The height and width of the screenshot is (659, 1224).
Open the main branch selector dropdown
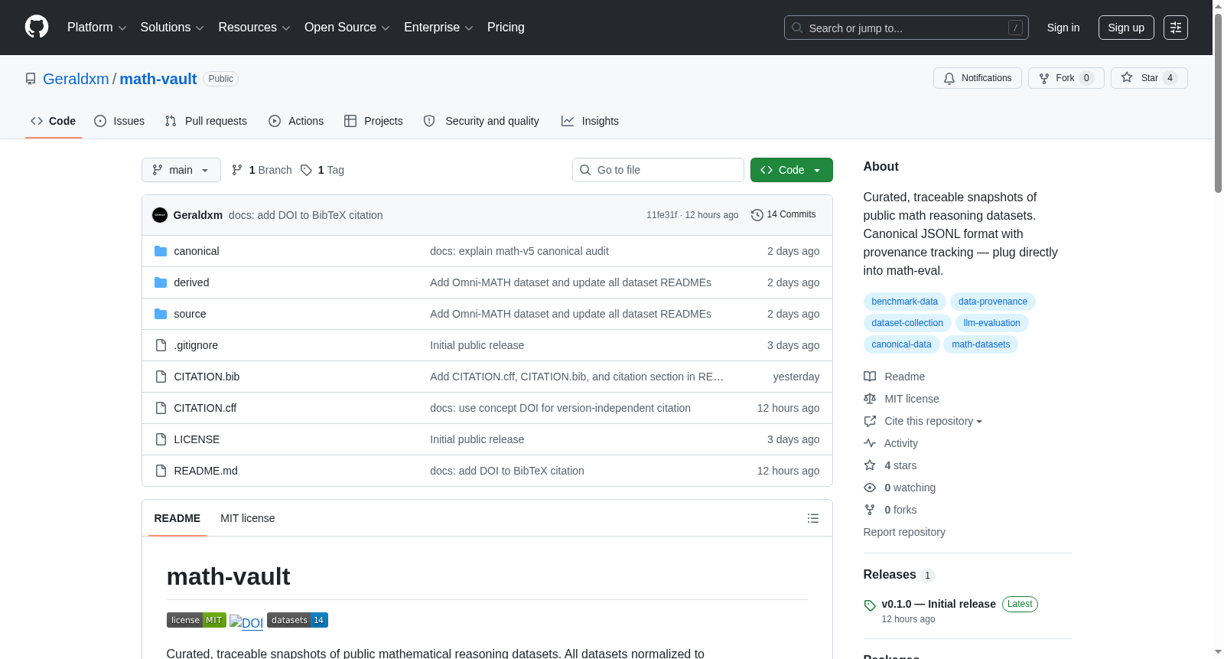pyautogui.click(x=181, y=170)
